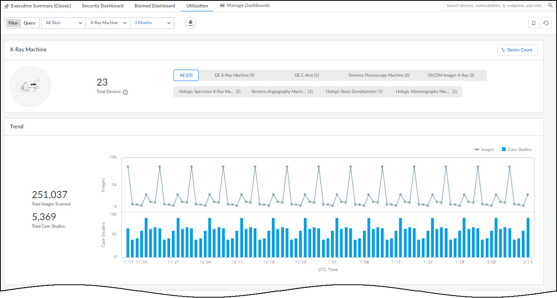This screenshot has height=298, width=557.
Task: Click the pin icon beside Executive Summary
Action: 7,6
